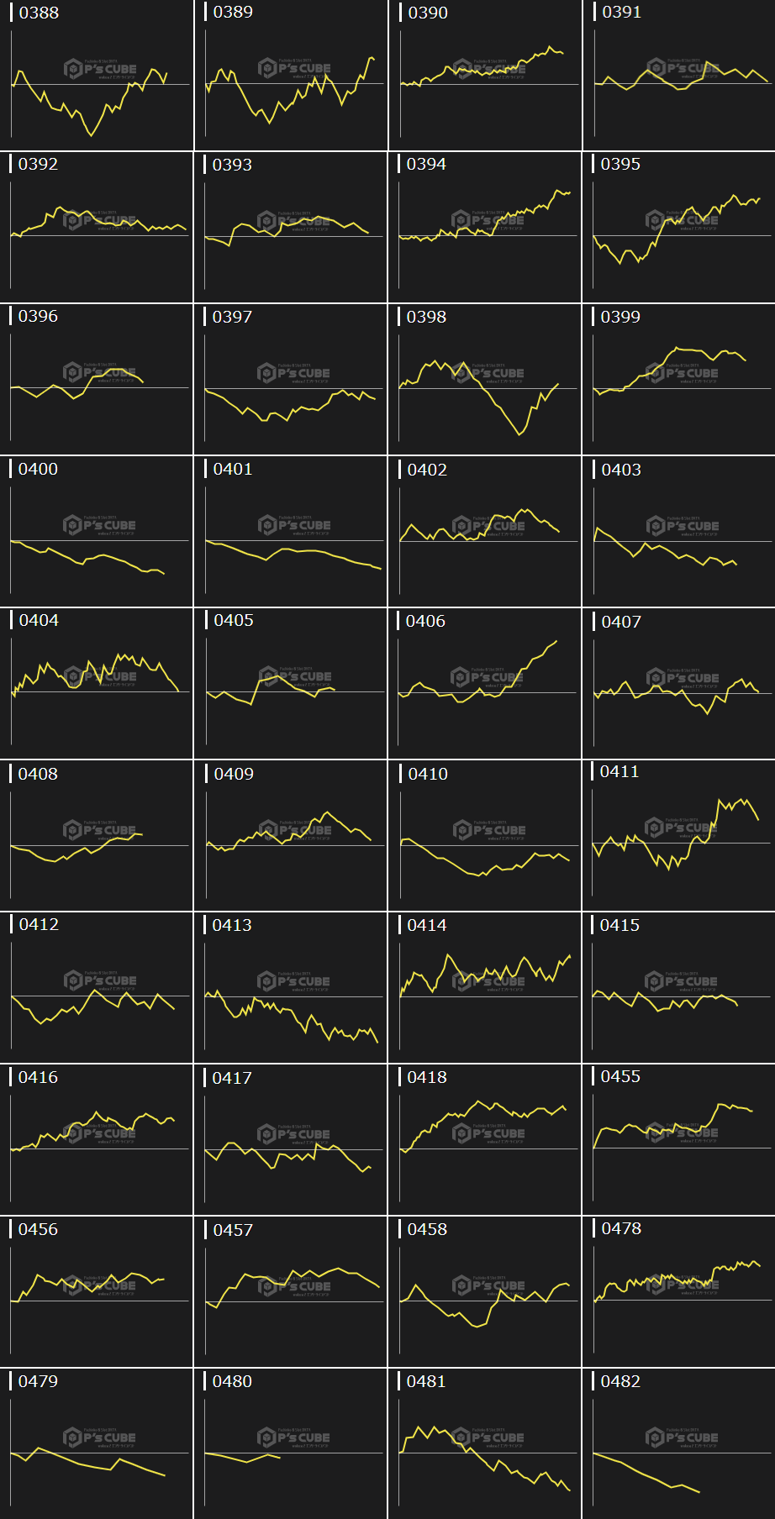Open the 0403 chart panel

click(678, 532)
